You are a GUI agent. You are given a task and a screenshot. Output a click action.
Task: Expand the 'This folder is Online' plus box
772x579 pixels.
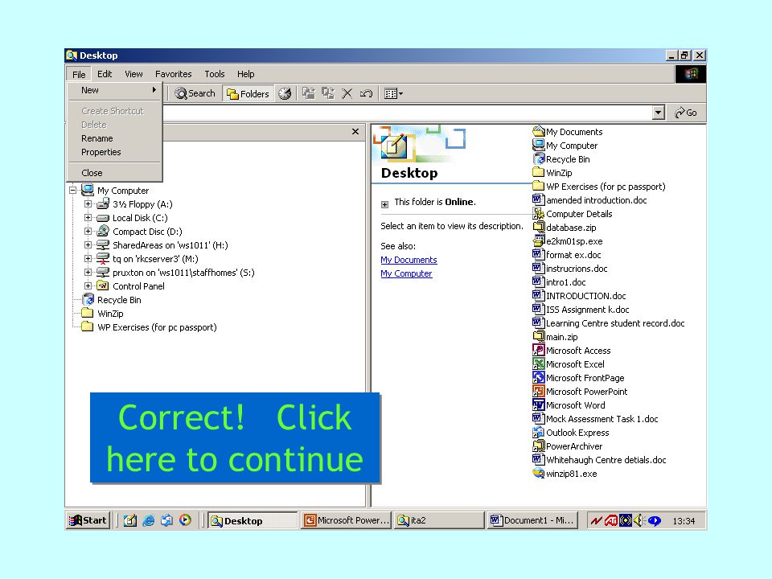[x=385, y=204]
